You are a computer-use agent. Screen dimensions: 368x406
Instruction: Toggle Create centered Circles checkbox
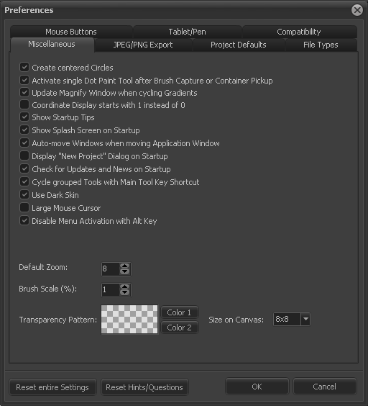pos(24,68)
